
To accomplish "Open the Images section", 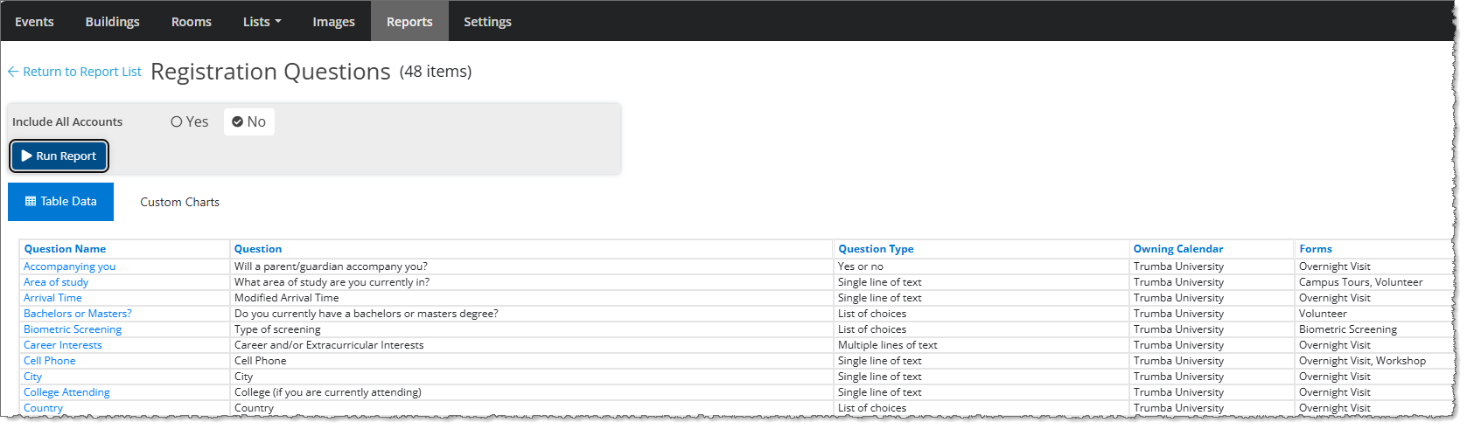I will pos(333,21).
